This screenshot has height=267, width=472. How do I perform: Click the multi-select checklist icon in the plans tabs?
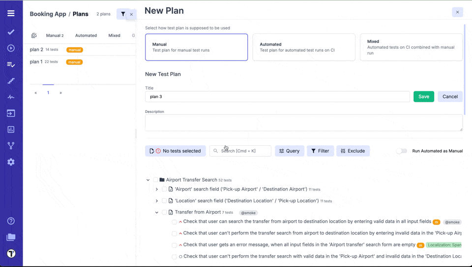(34, 35)
